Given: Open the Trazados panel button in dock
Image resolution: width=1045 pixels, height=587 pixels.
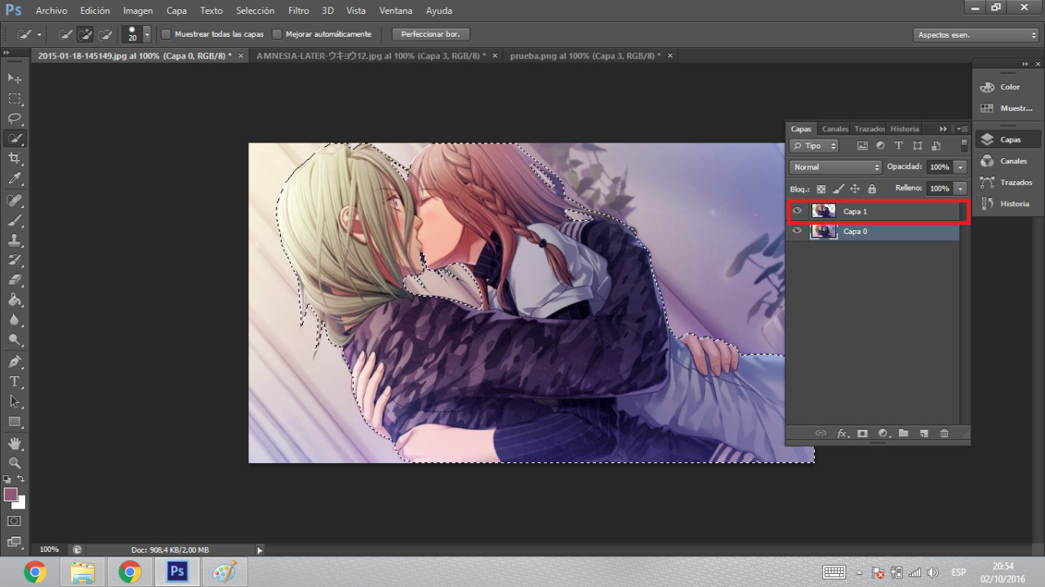Looking at the screenshot, I should pos(1007,183).
